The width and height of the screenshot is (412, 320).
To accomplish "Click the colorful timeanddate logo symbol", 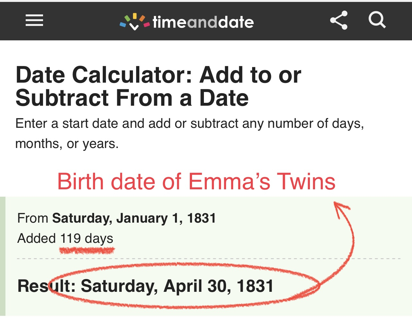I will [135, 21].
